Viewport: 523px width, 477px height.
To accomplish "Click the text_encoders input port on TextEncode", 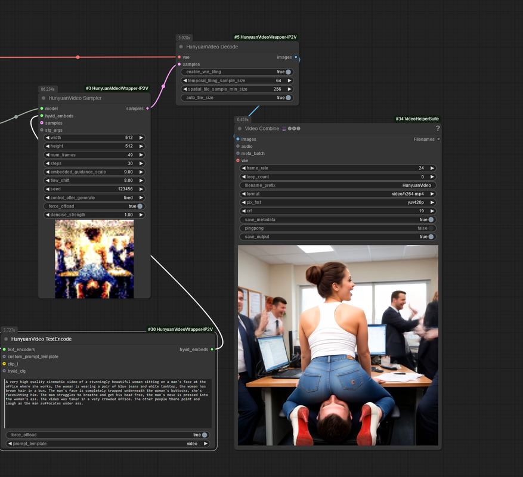I will click(4, 349).
